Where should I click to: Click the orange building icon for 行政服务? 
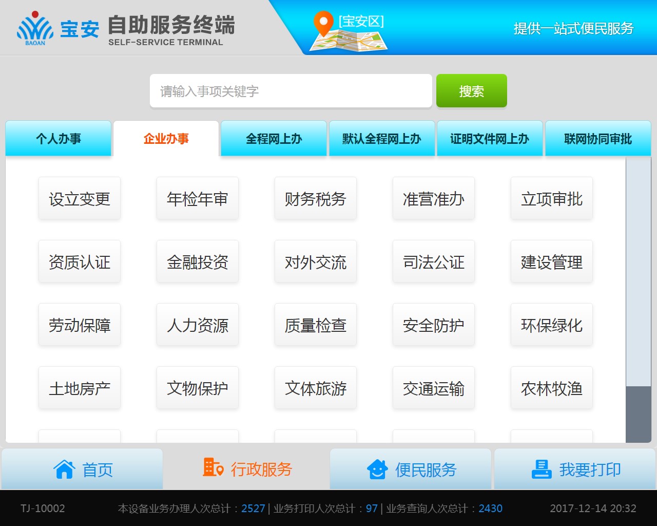click(213, 467)
